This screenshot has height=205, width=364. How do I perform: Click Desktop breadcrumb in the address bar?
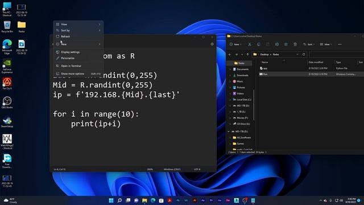pos(264,55)
